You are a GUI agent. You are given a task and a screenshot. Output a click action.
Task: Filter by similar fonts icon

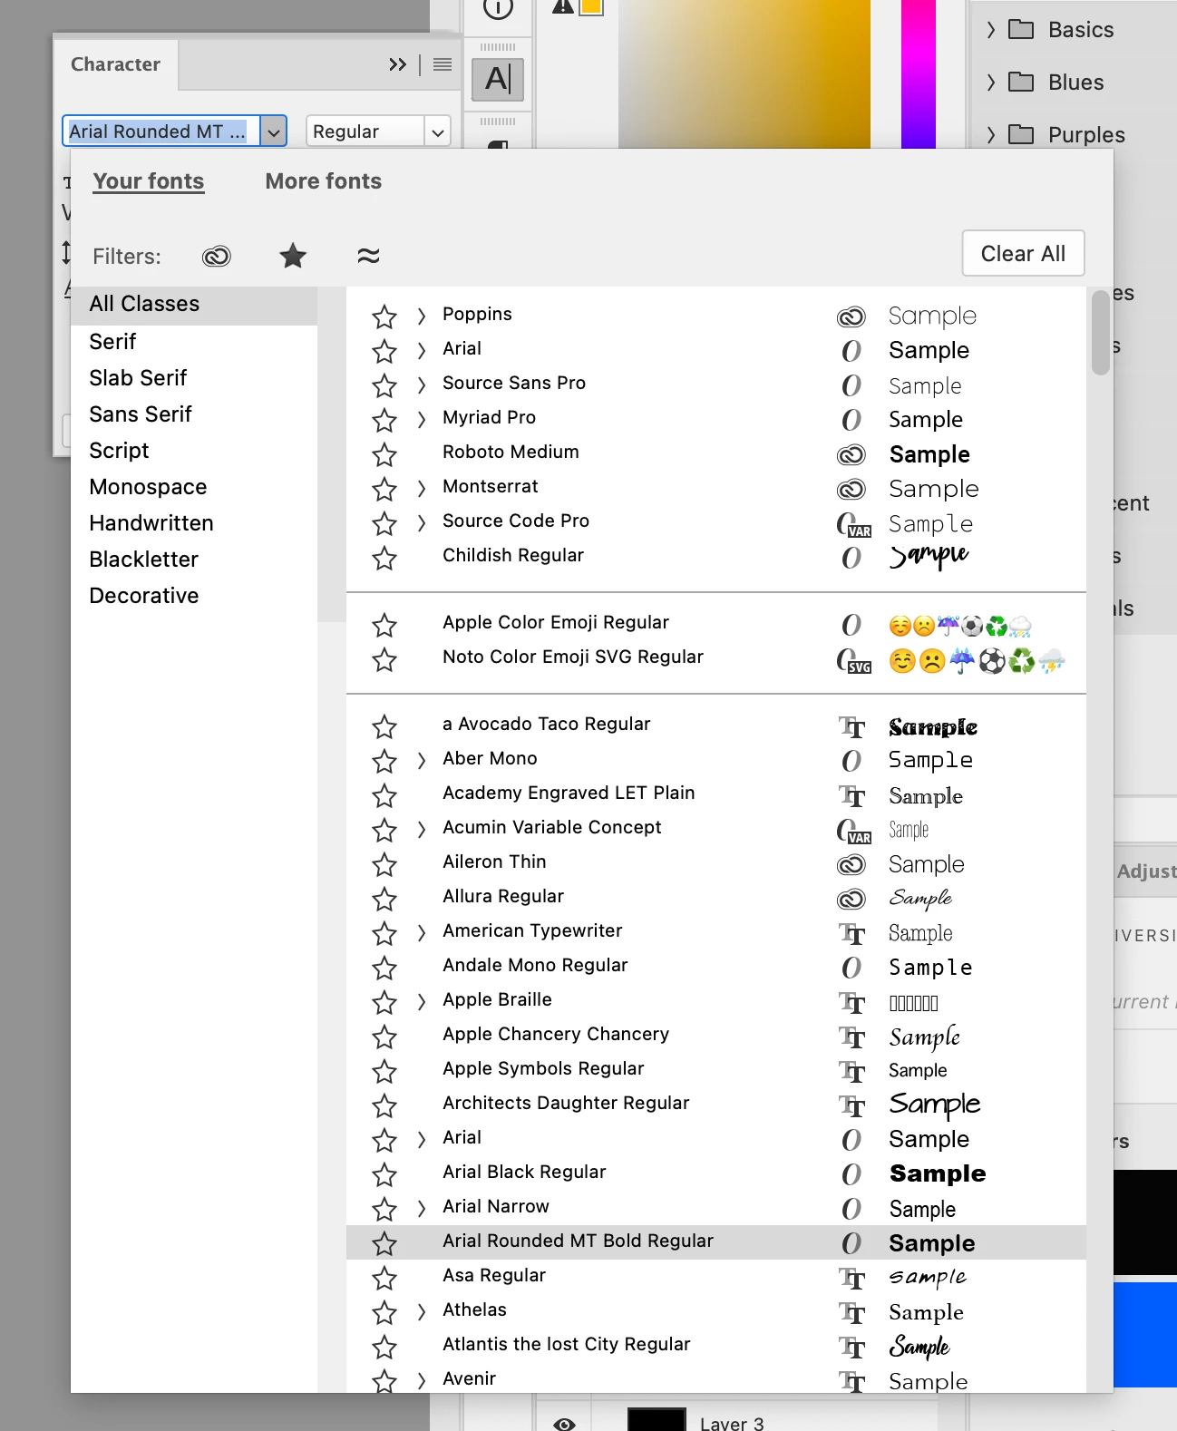(x=368, y=256)
